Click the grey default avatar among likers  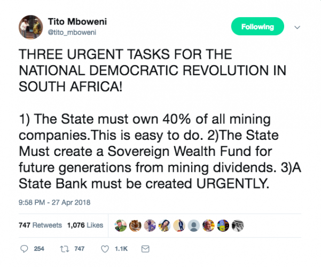194,225
